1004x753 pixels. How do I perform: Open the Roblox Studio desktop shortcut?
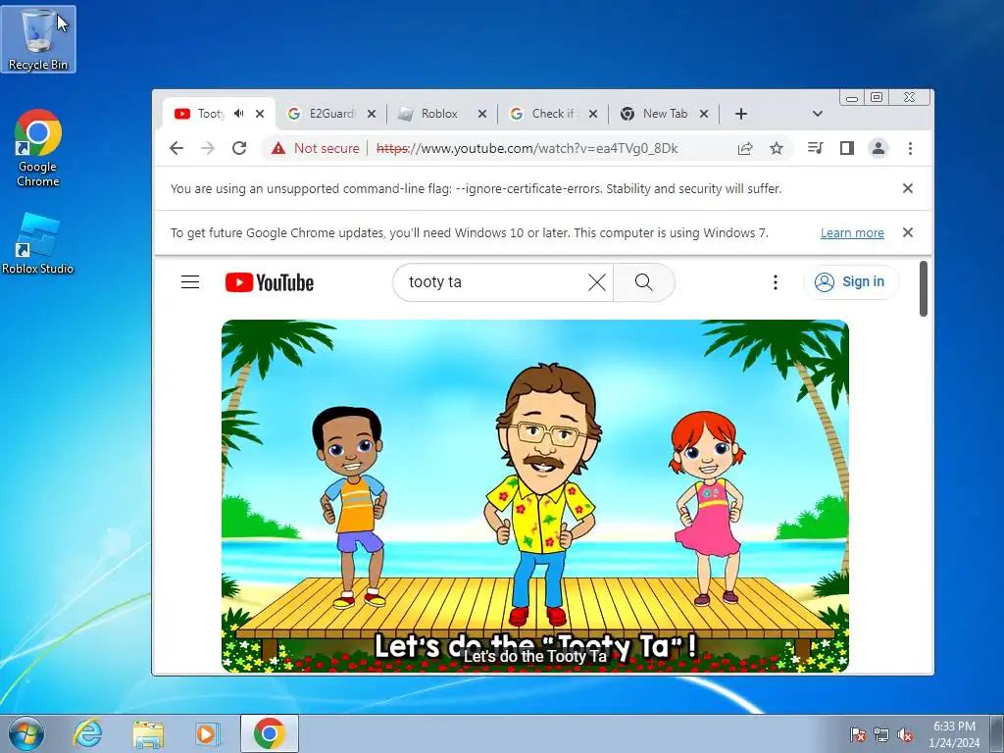click(38, 244)
